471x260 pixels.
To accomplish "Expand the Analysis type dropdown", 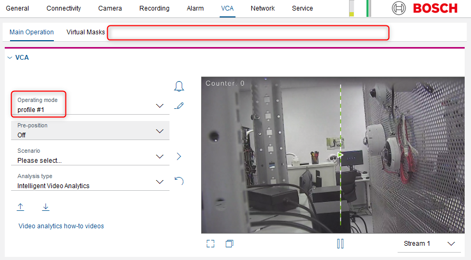I will click(160, 182).
